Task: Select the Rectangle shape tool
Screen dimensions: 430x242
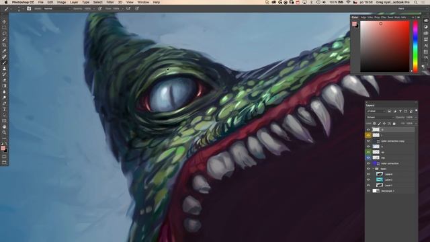Action: pyautogui.click(x=4, y=121)
